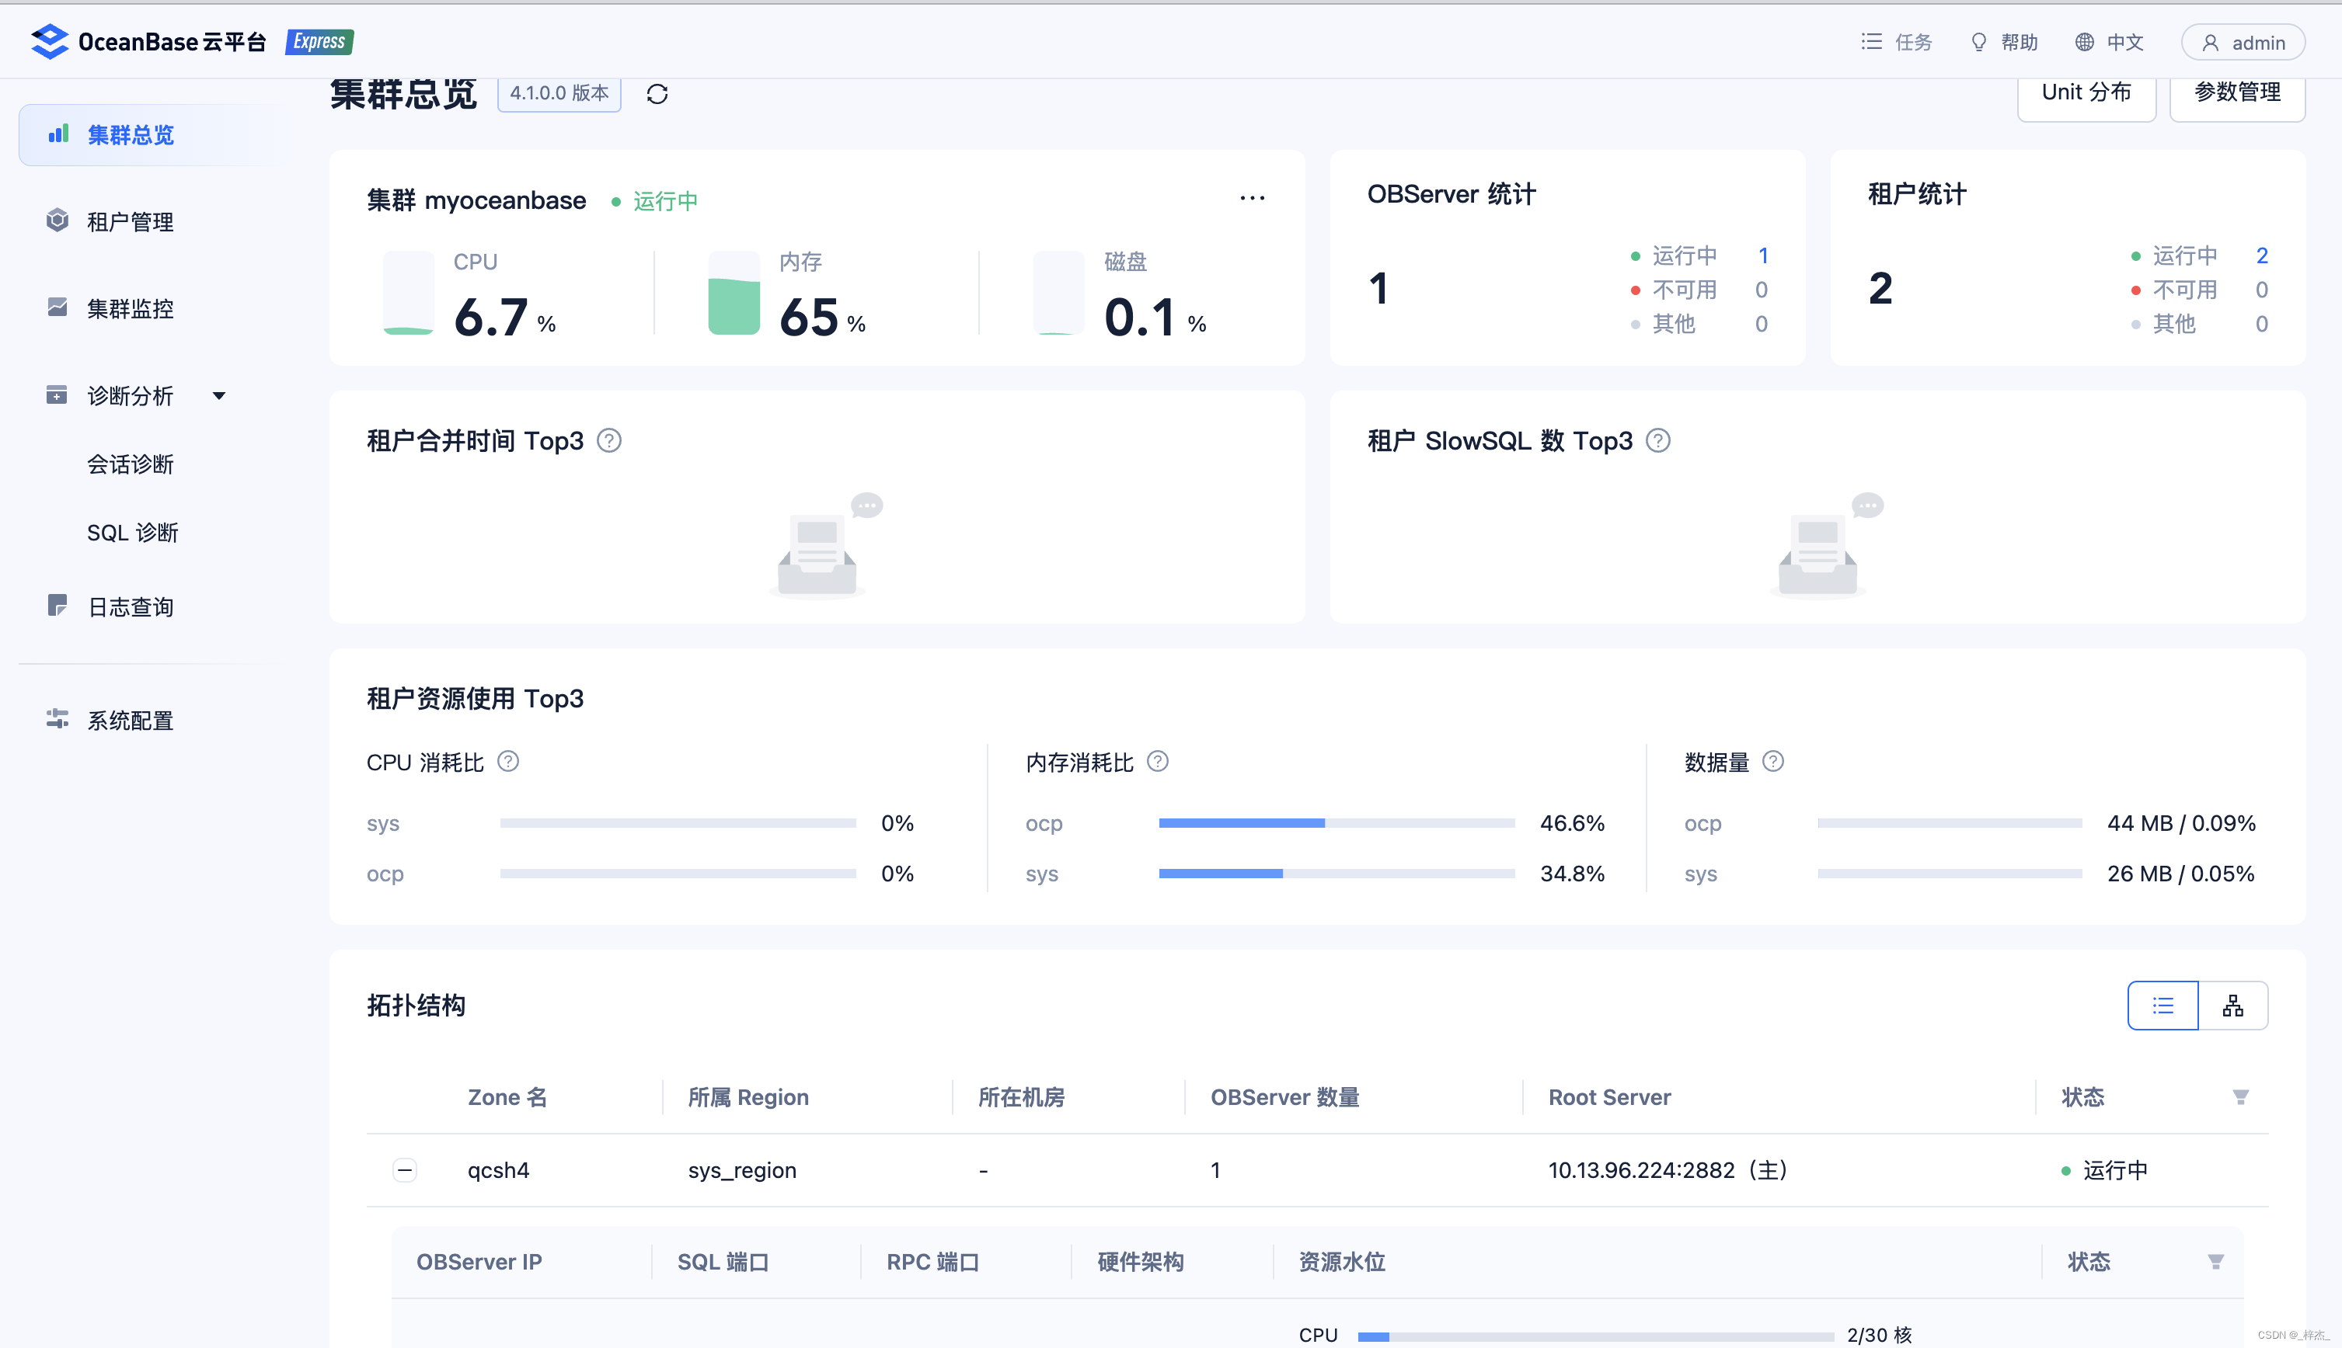Viewport: 2342px width, 1348px height.
Task: Click the 日志查询 note icon
Action: click(58, 606)
